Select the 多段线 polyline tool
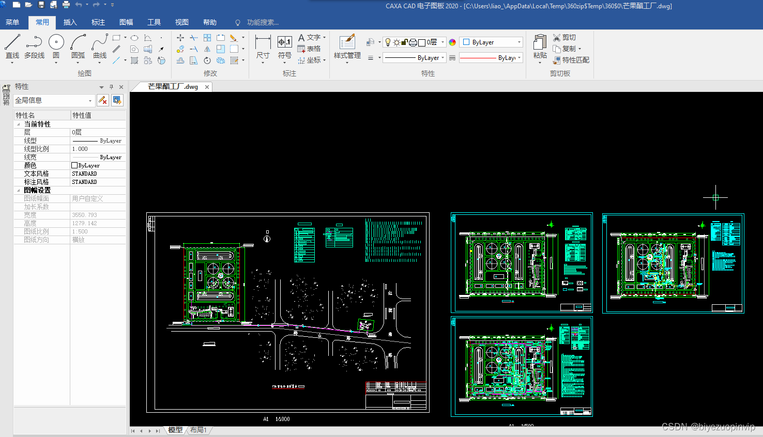This screenshot has width=763, height=437. pos(34,46)
